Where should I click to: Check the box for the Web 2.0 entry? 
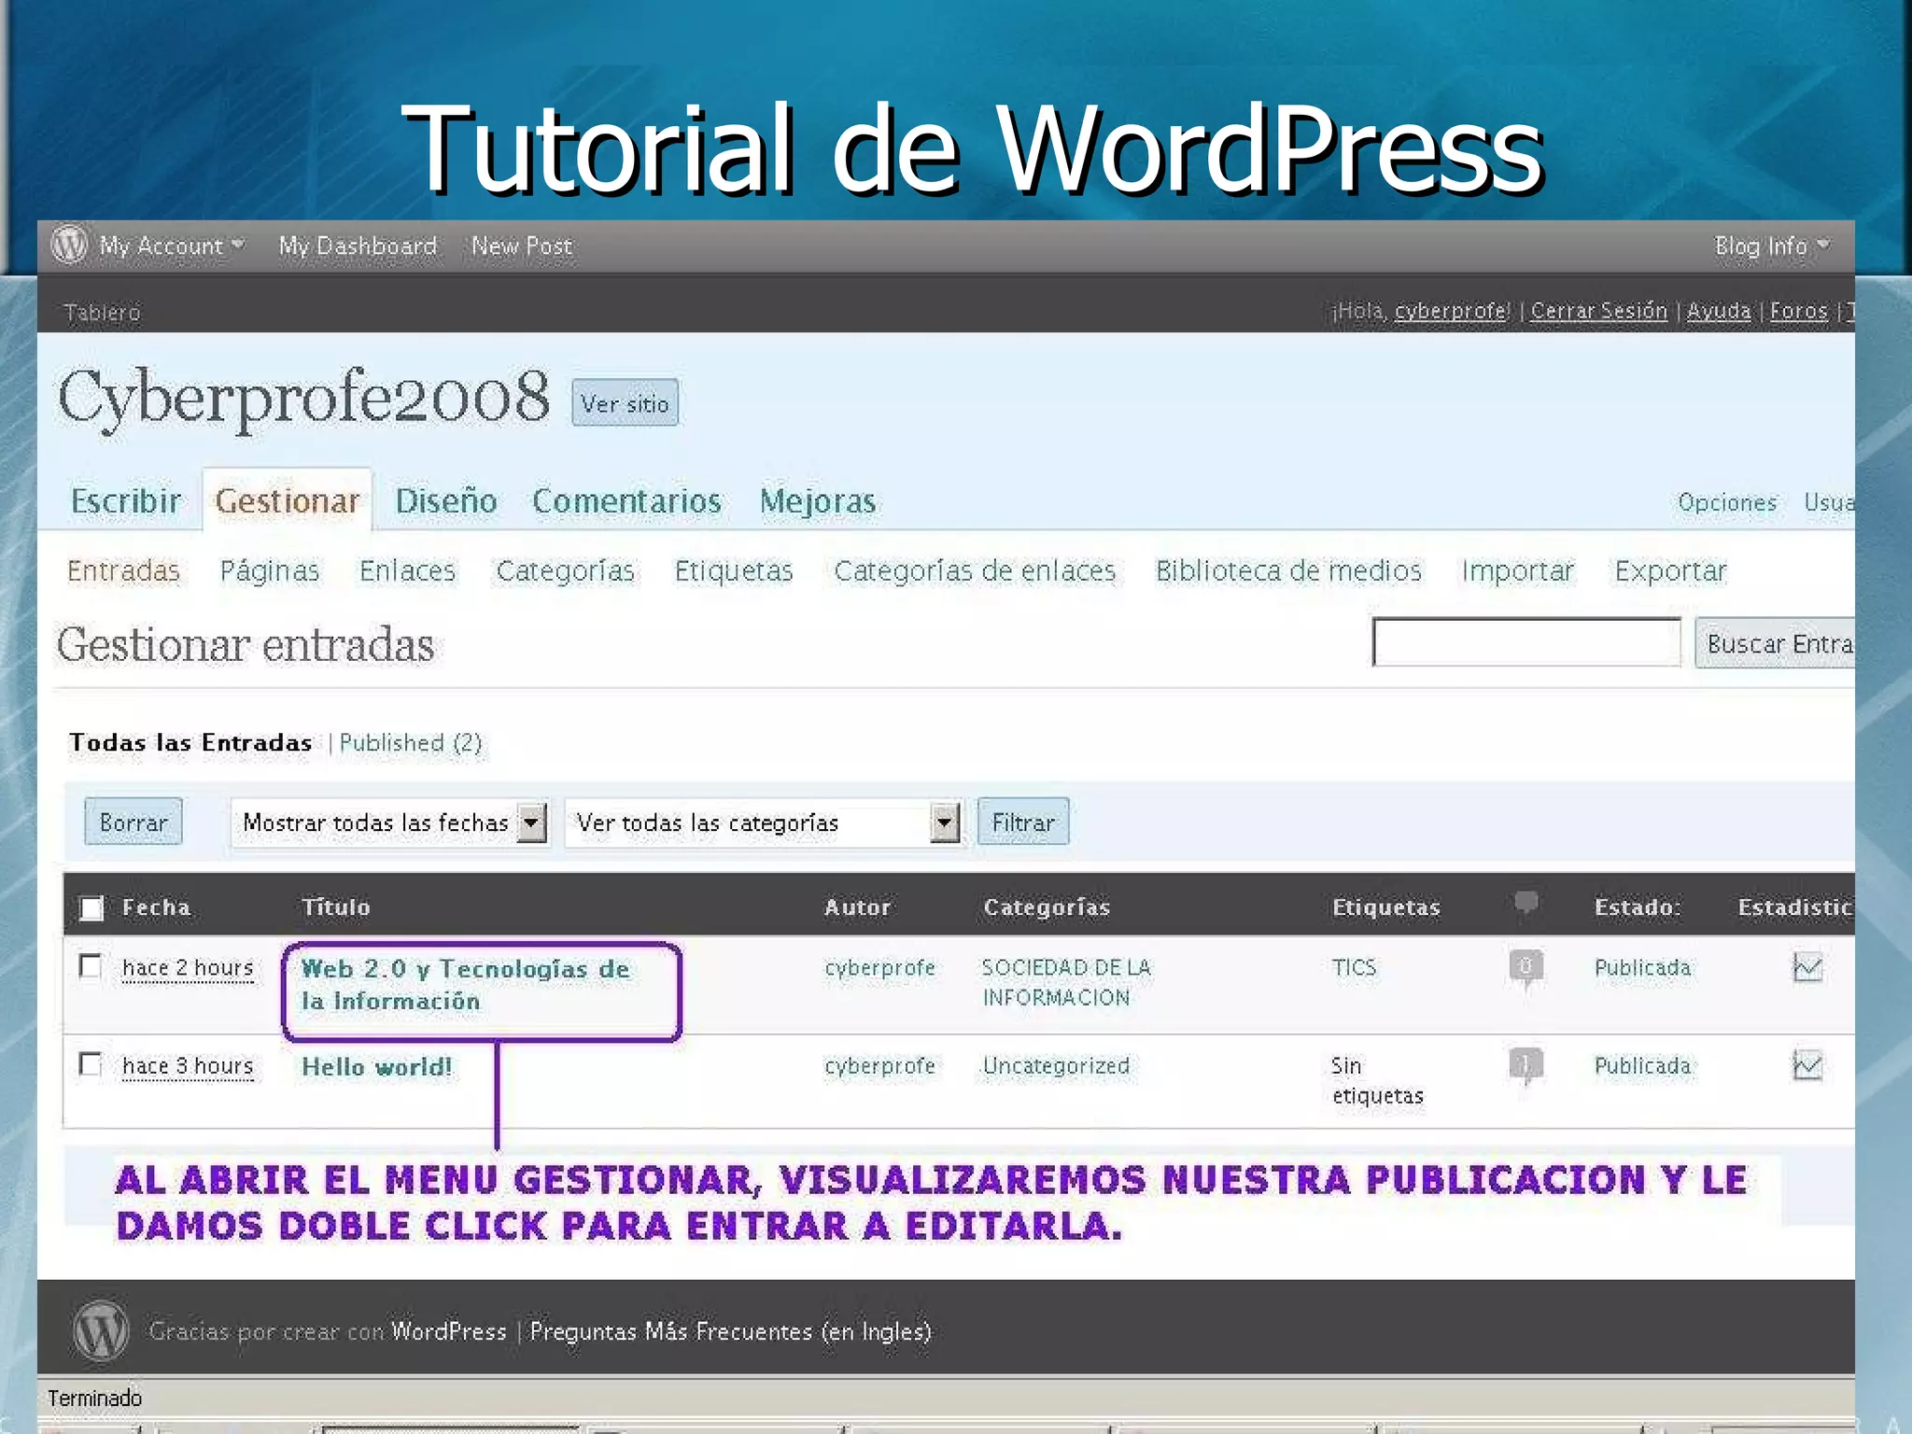[90, 966]
